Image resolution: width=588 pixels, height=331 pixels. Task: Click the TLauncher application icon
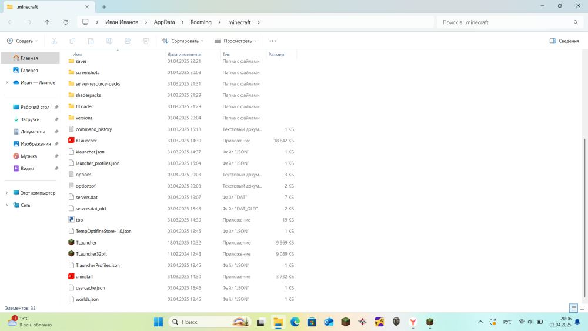(x=71, y=242)
